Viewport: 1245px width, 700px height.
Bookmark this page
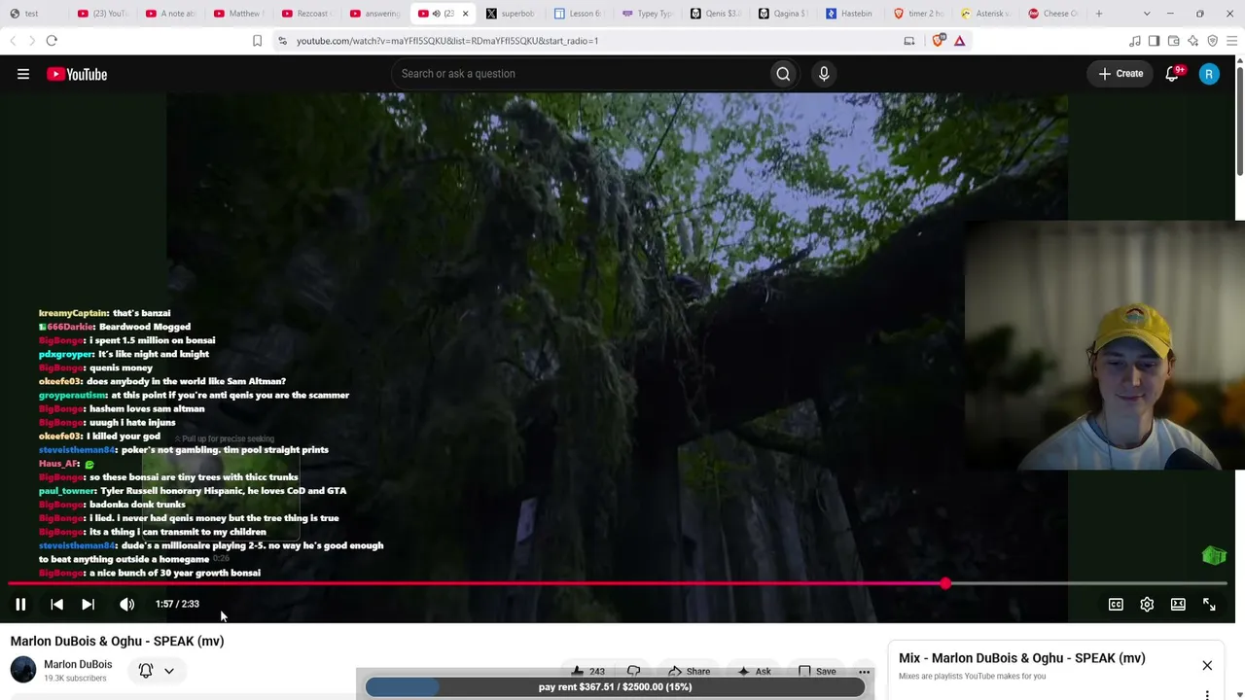click(x=257, y=41)
